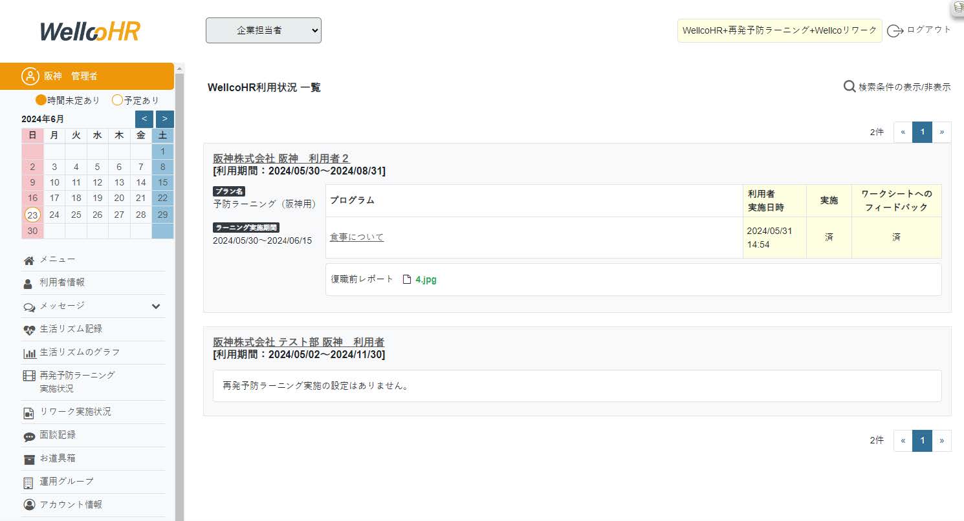Open 阪神株式会社 阪神 利用者２ link
Image resolution: width=964 pixels, height=521 pixels.
281,158
